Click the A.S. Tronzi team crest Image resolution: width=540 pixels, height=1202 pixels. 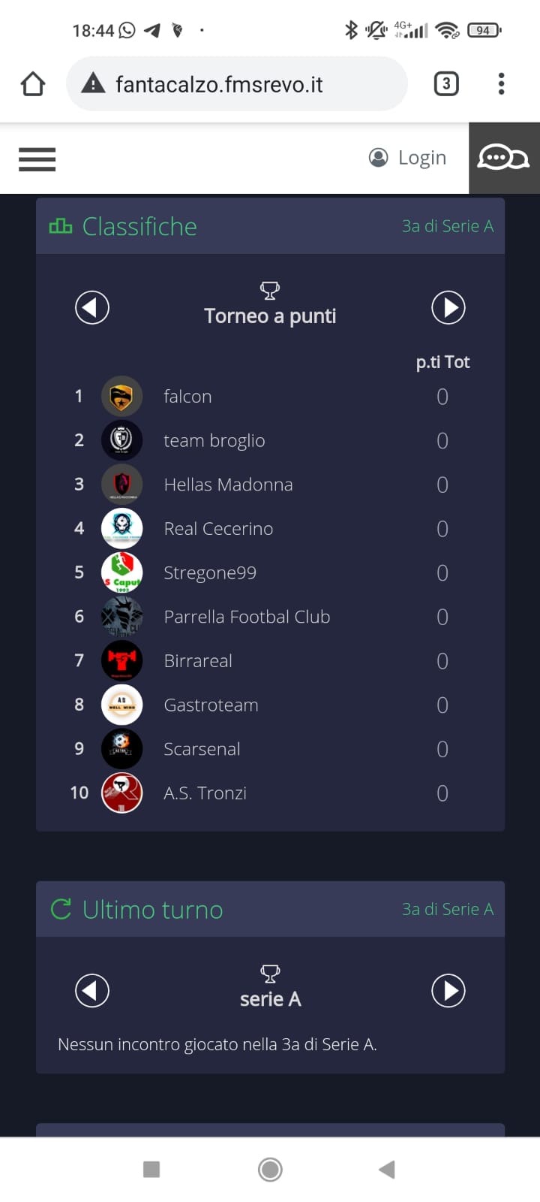(121, 793)
